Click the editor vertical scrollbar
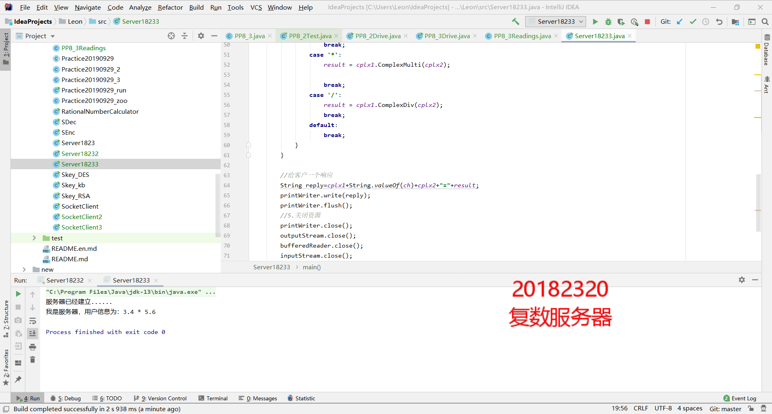 pos(758,203)
